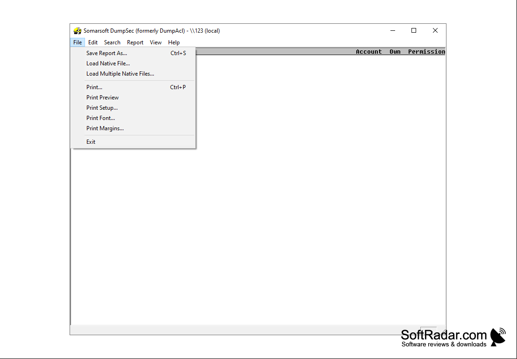This screenshot has height=359, width=517.
Task: Open the Edit menu
Action: (x=92, y=42)
